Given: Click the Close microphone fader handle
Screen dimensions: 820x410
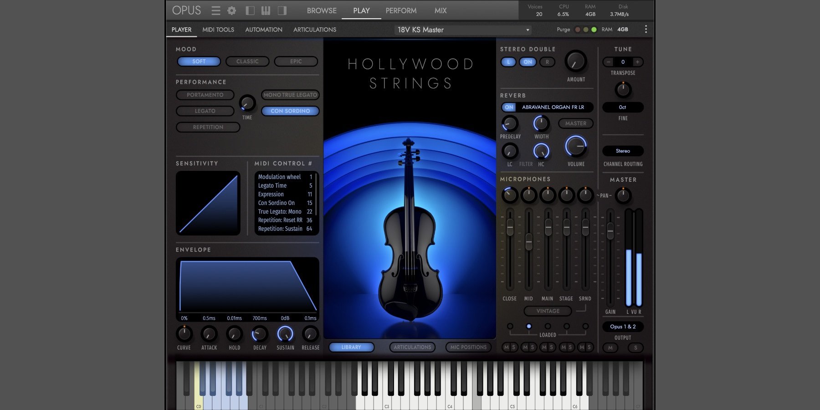Looking at the screenshot, I should [510, 226].
